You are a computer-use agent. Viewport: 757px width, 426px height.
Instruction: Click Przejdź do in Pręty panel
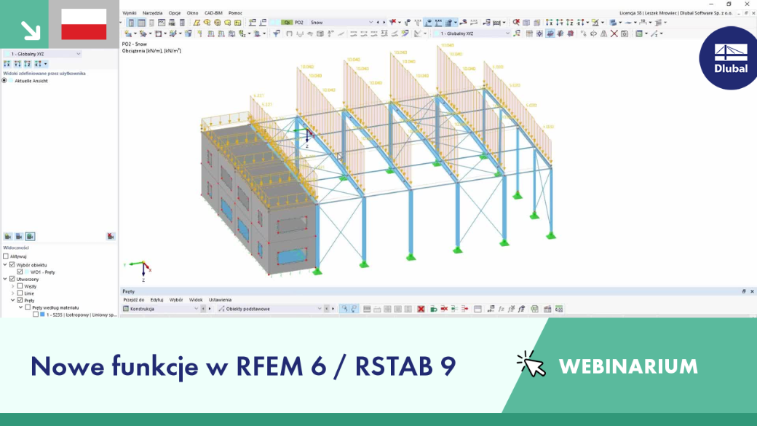(x=134, y=300)
